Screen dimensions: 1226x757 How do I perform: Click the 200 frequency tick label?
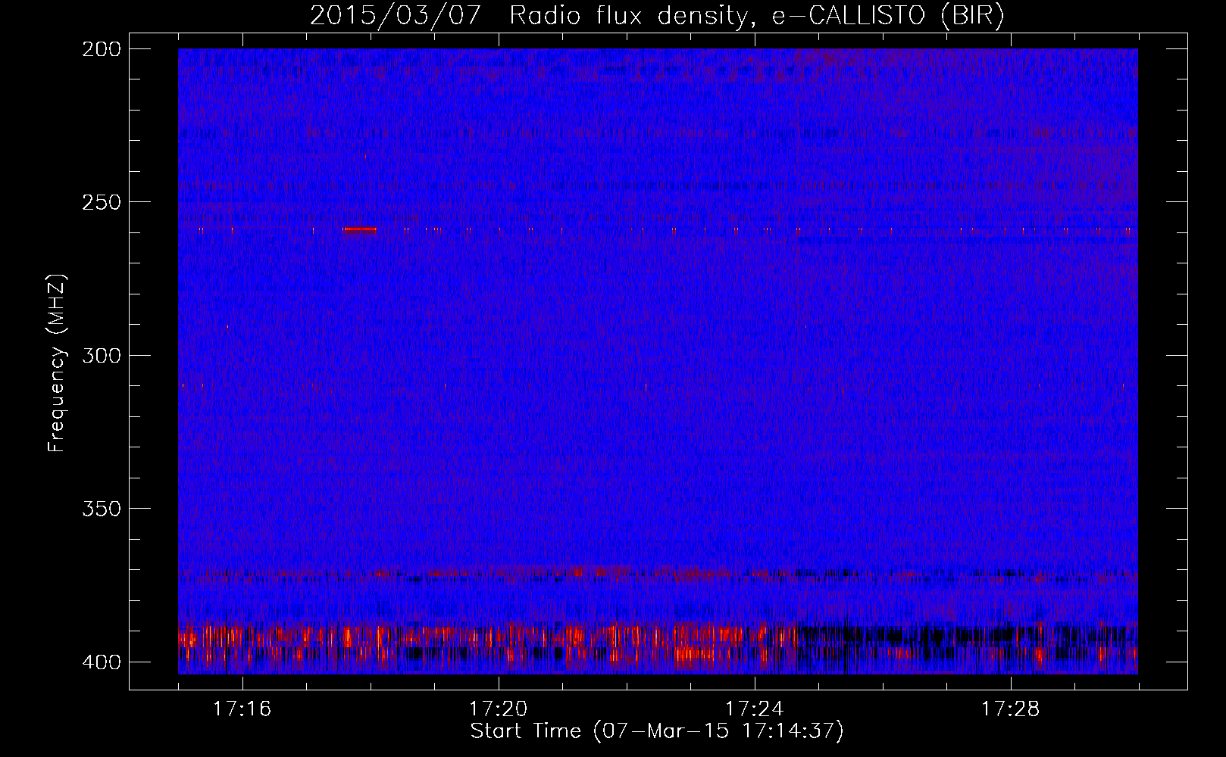[102, 49]
